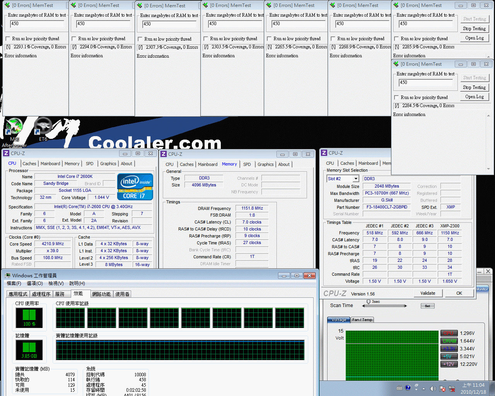
Task: Open SPD tab in middle CPU-Z window
Action: click(x=247, y=164)
